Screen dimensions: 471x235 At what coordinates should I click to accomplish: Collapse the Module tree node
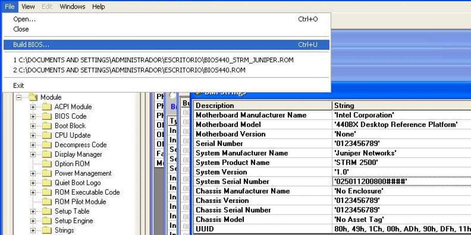[18, 98]
